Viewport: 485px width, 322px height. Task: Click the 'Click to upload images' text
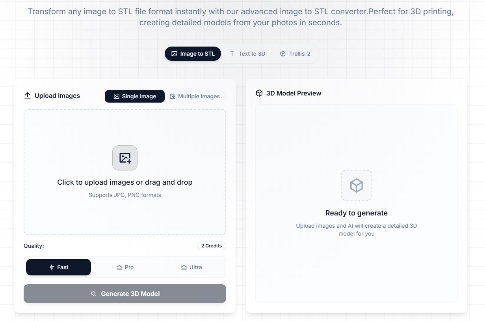pyautogui.click(x=125, y=182)
